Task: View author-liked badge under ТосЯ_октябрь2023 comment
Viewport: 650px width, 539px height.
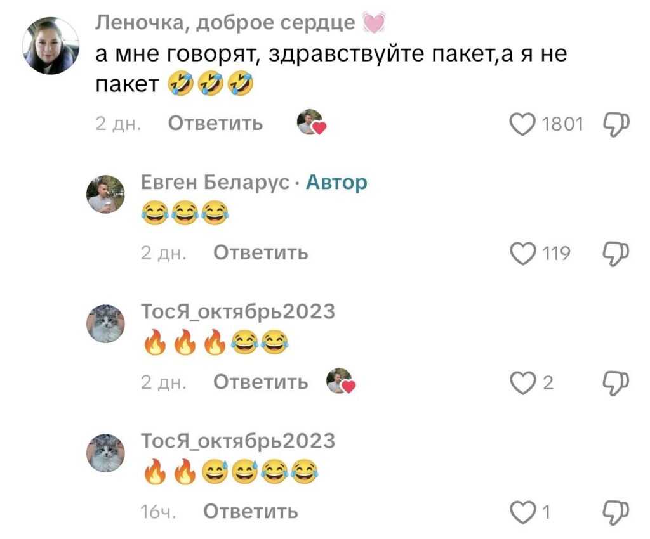Action: point(341,381)
